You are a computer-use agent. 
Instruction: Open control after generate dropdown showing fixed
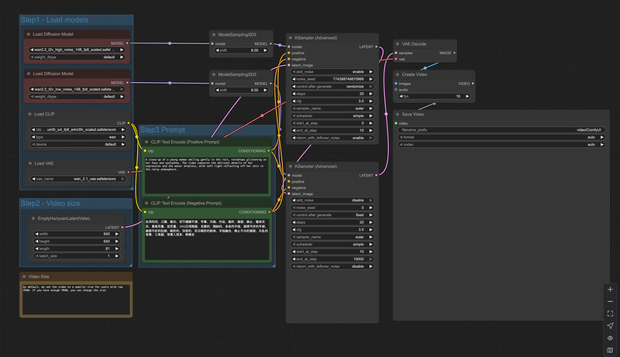[332, 215]
